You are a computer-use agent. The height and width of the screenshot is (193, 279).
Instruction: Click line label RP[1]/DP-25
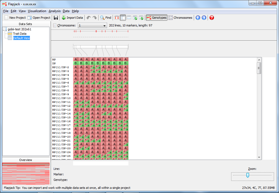(x=61, y=156)
